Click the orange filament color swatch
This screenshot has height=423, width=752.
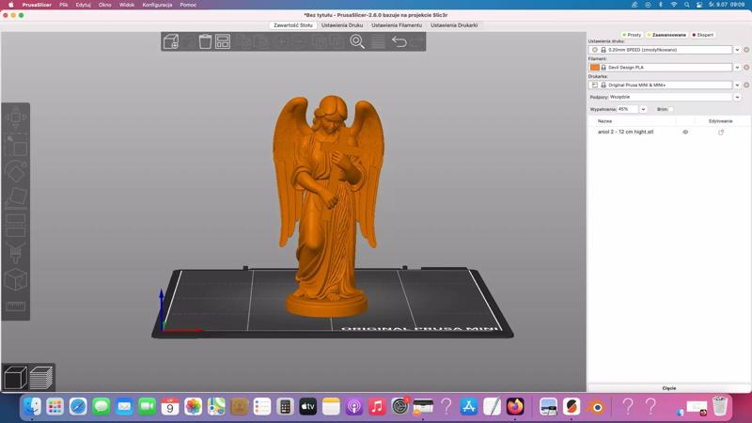(595, 68)
